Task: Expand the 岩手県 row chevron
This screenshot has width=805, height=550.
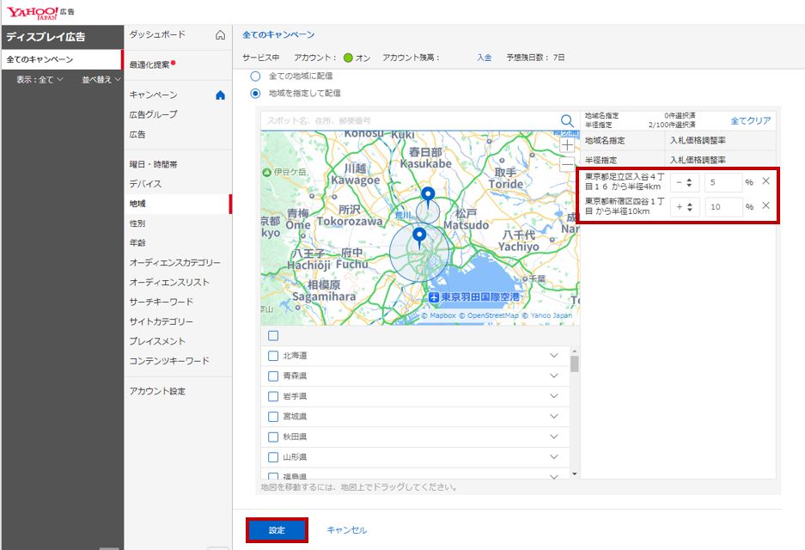Action: [x=553, y=396]
